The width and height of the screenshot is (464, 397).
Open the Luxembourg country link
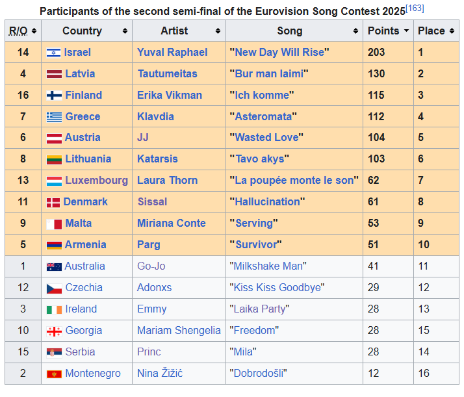pos(96,181)
